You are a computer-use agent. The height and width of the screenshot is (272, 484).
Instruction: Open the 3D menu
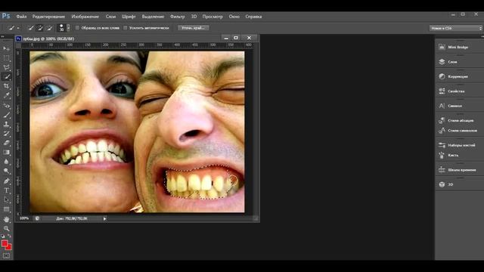tap(194, 17)
